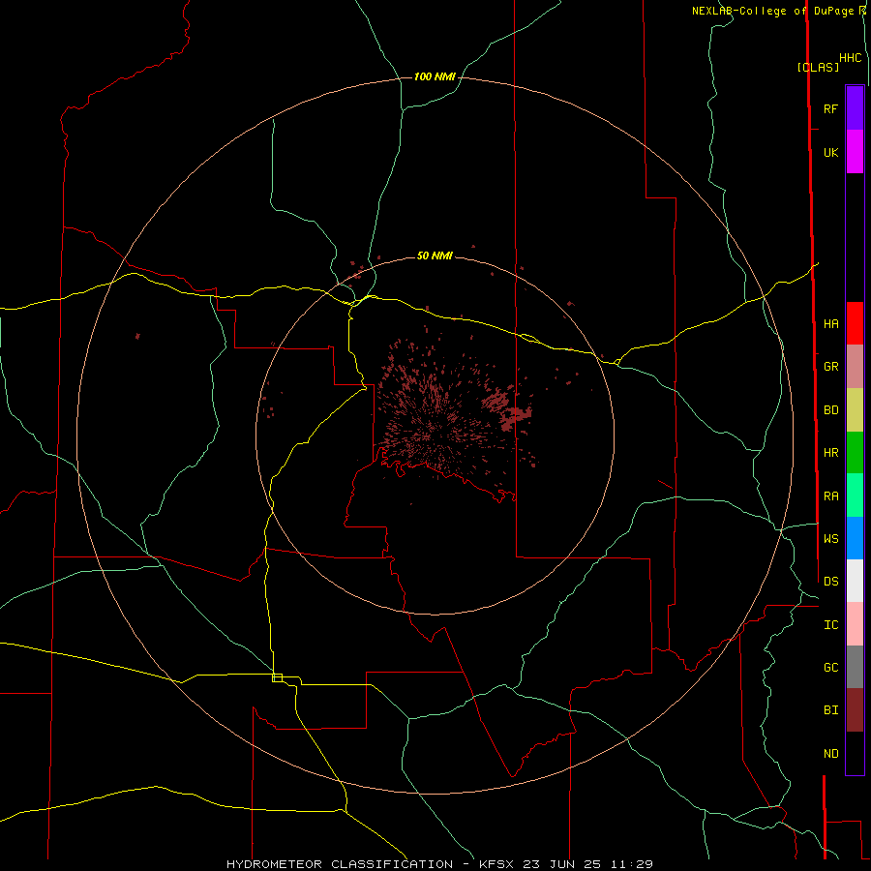Click the 'HA' legend label

coord(831,324)
